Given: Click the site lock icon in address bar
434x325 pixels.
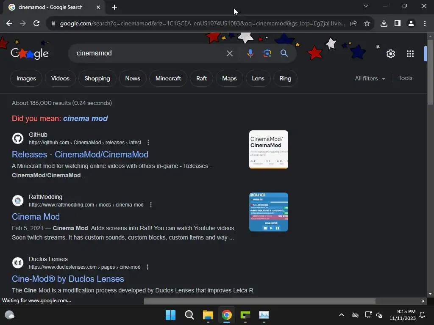Looking at the screenshot, I should [53, 24].
